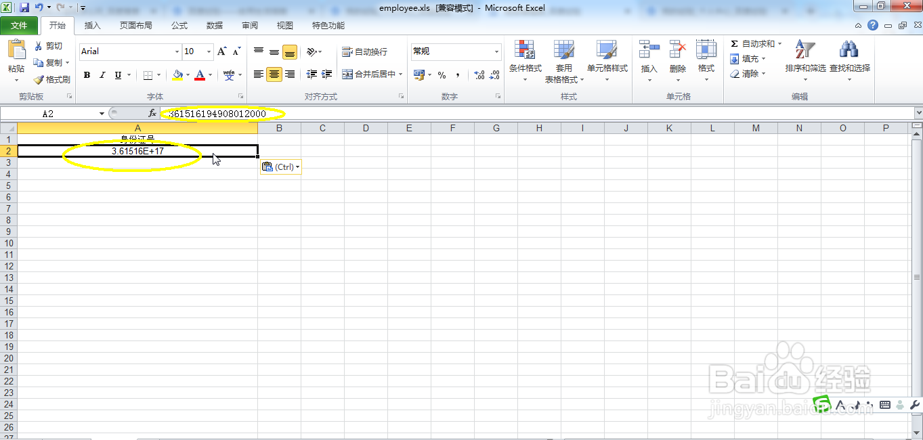Click the fx insert function button

click(x=152, y=114)
